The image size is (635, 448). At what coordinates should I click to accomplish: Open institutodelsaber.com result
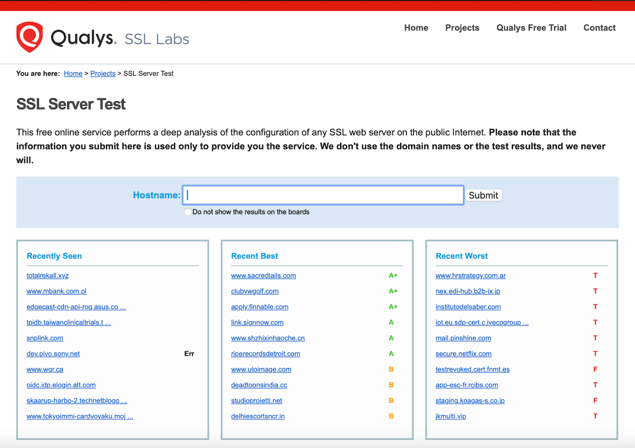pyautogui.click(x=468, y=307)
